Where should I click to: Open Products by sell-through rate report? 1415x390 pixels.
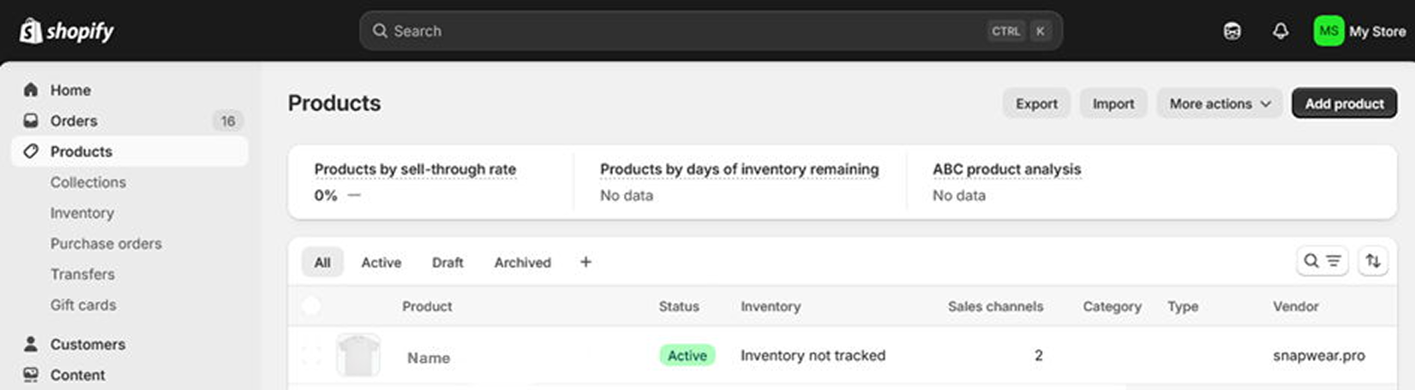[x=415, y=169]
